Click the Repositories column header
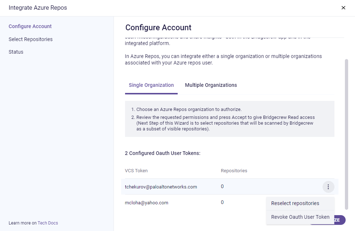 tap(234, 170)
